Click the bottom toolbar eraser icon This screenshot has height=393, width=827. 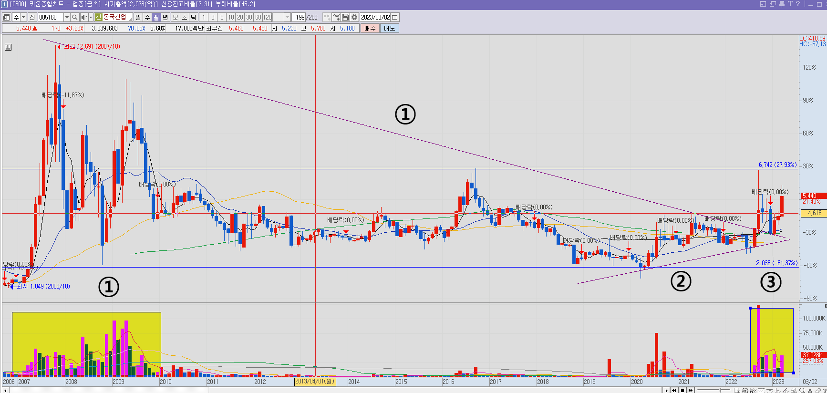click(817, 390)
